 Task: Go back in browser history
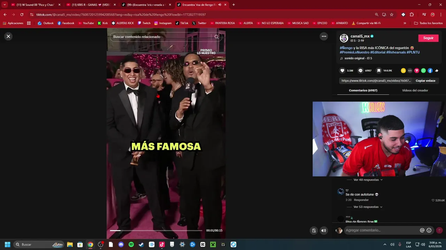tap(5, 15)
